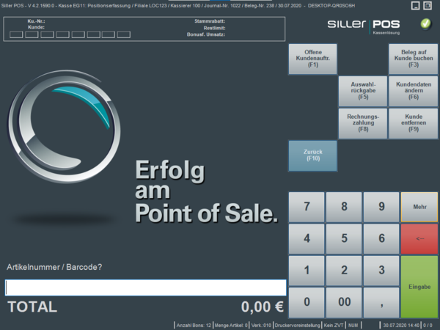This screenshot has height=330, width=440.
Task: Select Beleg auf Kunde buchen (F3)
Action: pyautogui.click(x=413, y=59)
